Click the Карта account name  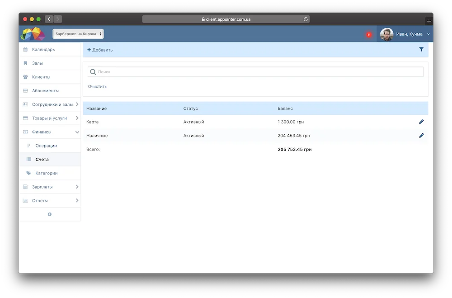click(92, 122)
